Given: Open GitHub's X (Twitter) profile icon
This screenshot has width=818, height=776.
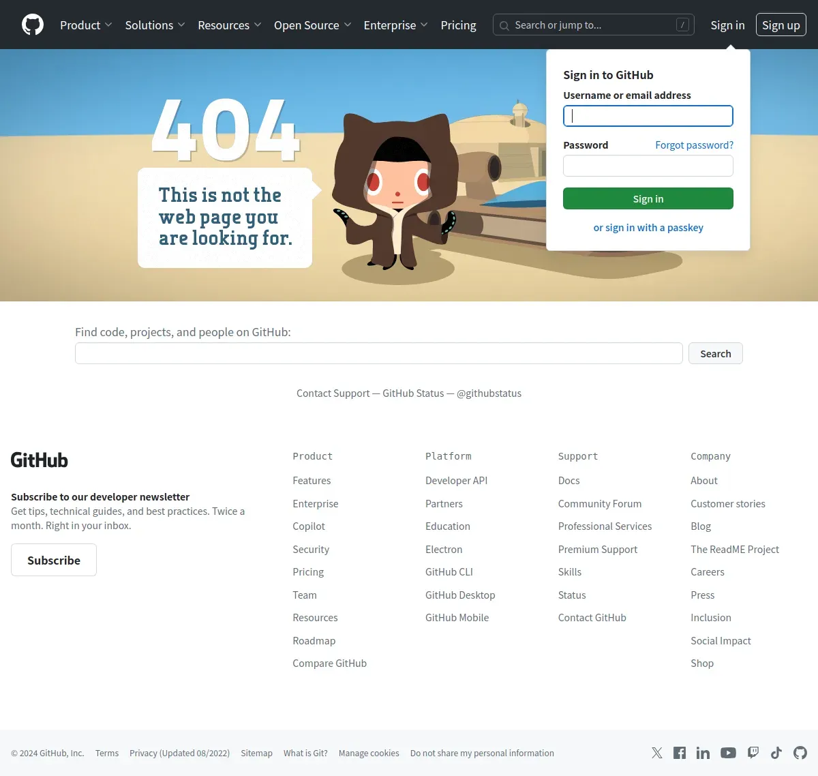Looking at the screenshot, I should (x=656, y=753).
